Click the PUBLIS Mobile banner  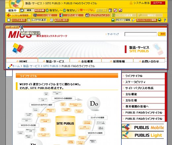click(x=143, y=127)
